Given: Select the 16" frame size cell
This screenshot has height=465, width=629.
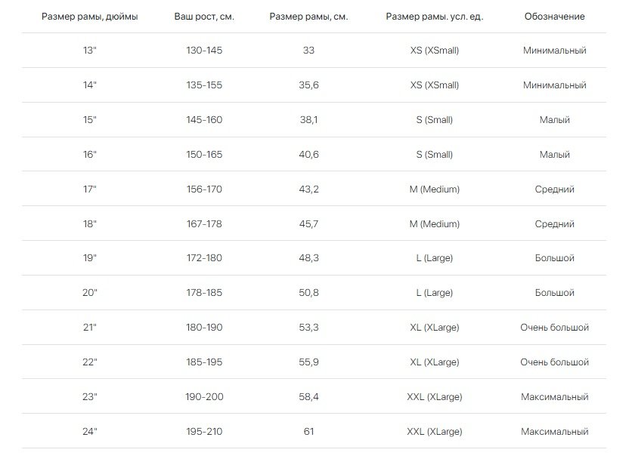Looking at the screenshot, I should [89, 155].
